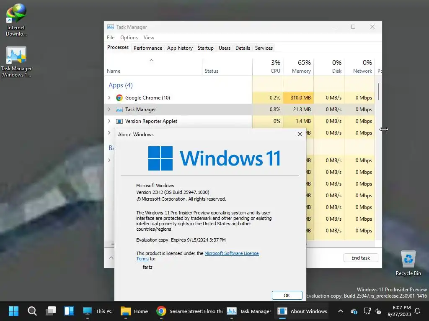The image size is (429, 321).
Task: Open the Services tab
Action: point(264,48)
